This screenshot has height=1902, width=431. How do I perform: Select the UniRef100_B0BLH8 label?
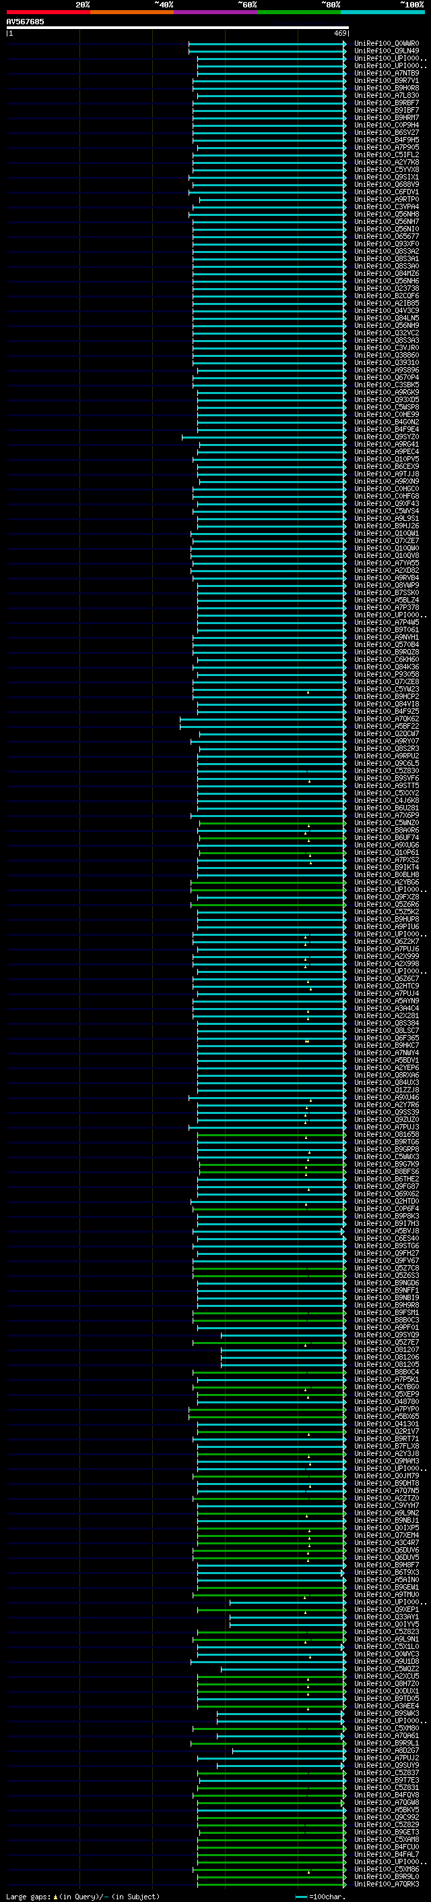tap(386, 874)
